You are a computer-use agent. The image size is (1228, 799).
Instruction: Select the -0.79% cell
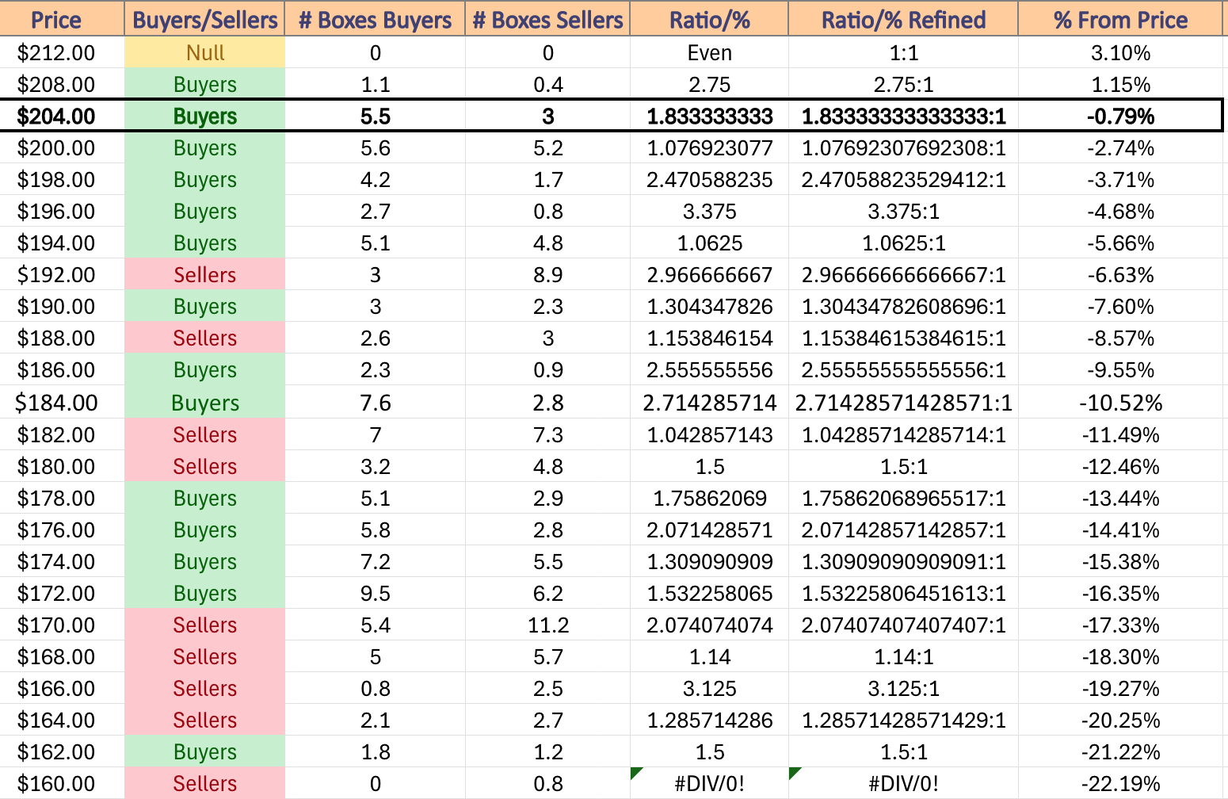point(1120,116)
